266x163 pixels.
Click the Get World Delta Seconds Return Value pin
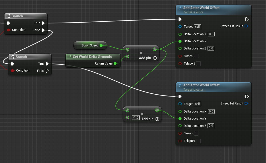[115, 64]
